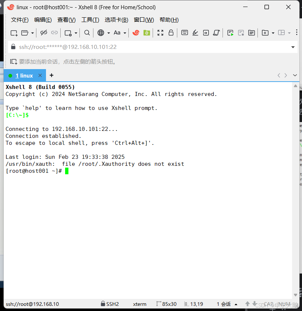Launch Xmanager red swirl icon
302x311 pixels.
[136, 33]
